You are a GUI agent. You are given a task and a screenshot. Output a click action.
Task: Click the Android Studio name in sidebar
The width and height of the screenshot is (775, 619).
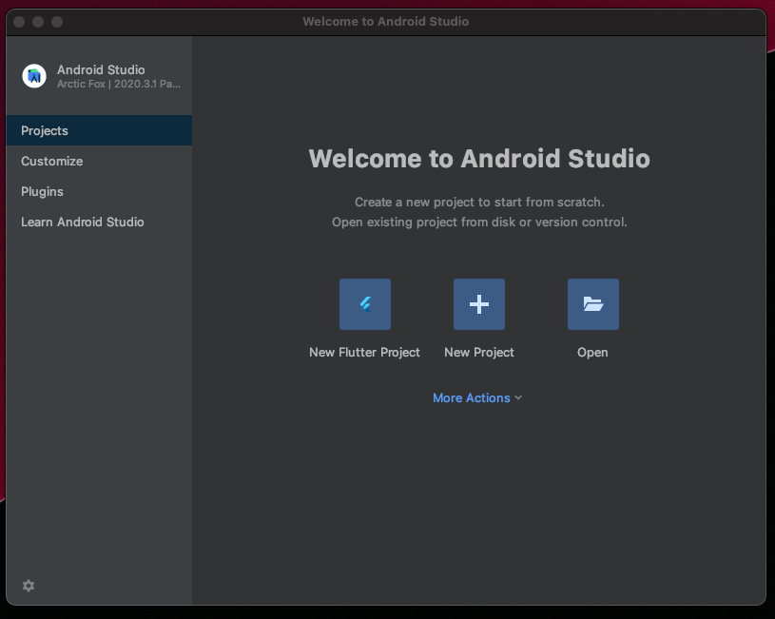[x=101, y=69]
